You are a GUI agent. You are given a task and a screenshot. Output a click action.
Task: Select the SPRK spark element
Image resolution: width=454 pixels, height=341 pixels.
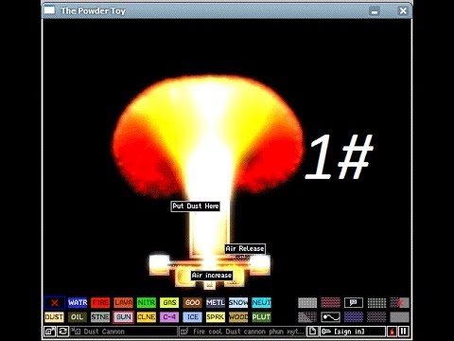point(216,317)
